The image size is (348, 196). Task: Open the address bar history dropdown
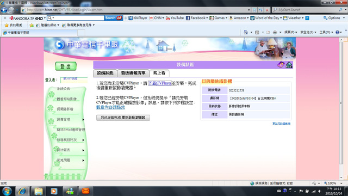[249, 10]
